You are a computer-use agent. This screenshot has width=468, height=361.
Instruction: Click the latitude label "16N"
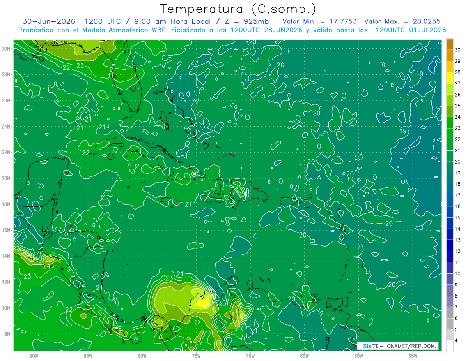click(x=7, y=230)
